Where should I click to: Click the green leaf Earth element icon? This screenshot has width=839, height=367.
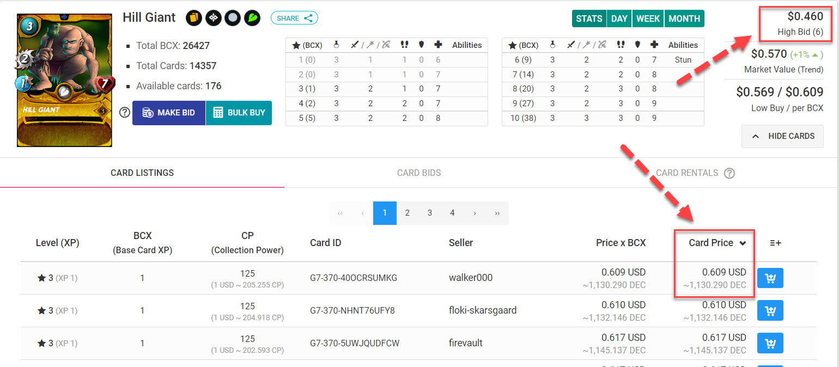click(252, 18)
